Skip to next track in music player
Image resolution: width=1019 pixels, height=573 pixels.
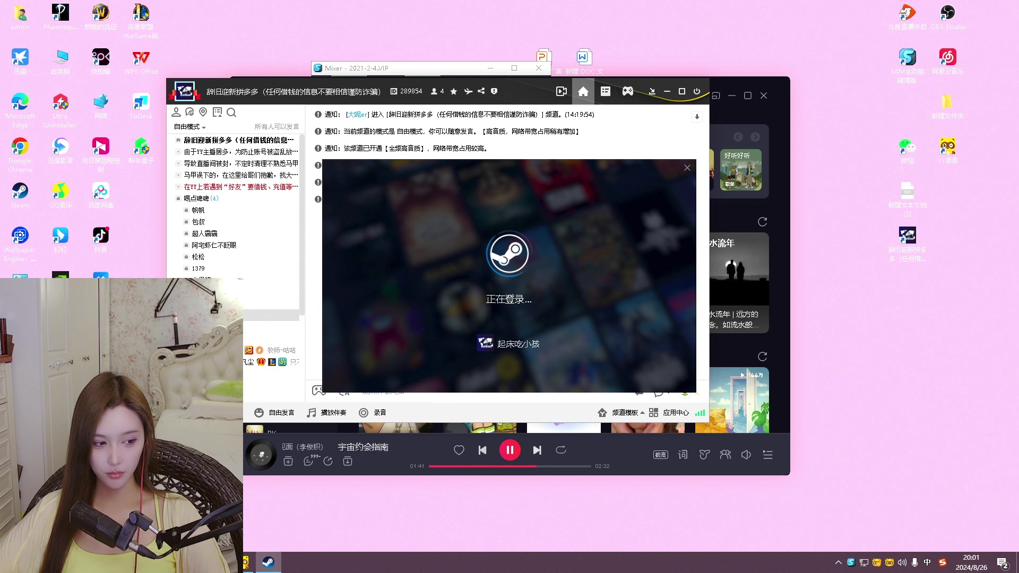pos(537,450)
